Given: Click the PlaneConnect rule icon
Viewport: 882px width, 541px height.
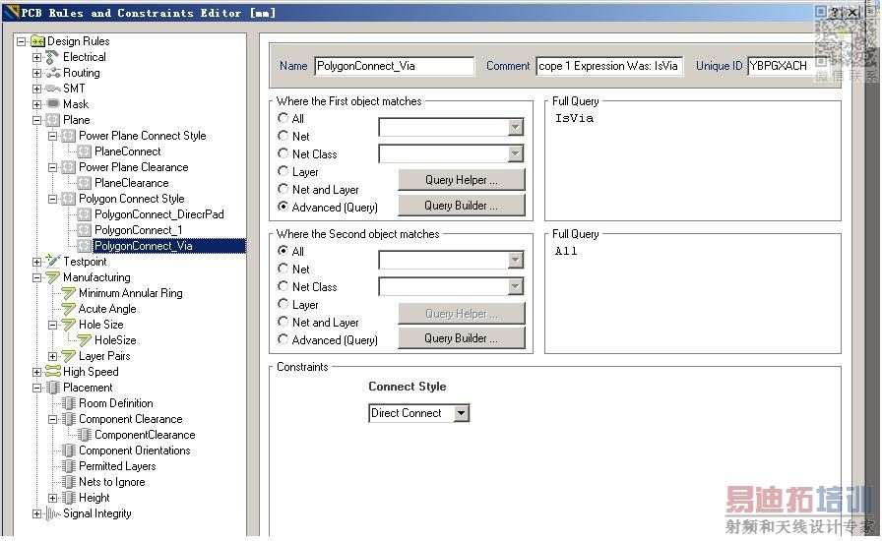Looking at the screenshot, I should 85,151.
